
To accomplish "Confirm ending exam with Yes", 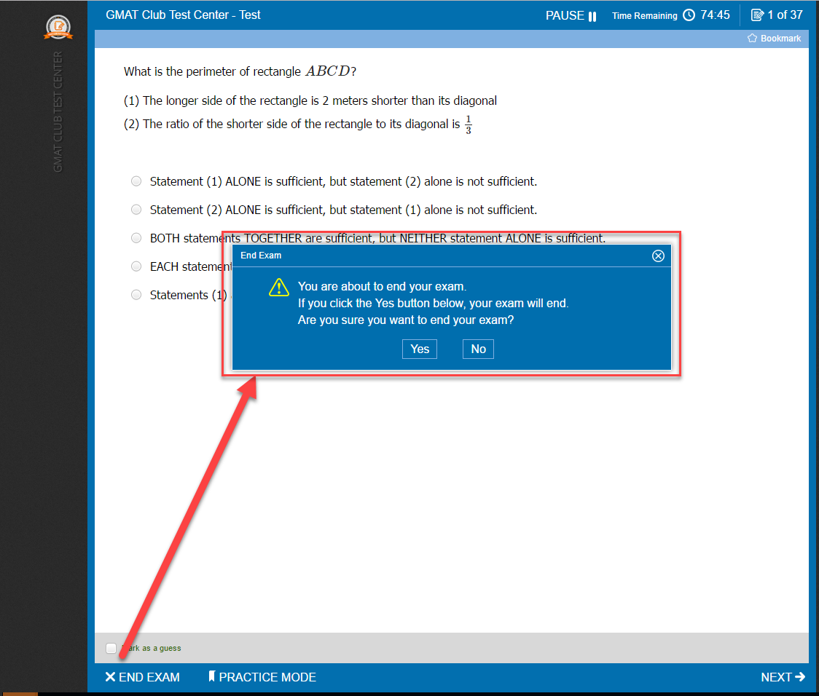I will [420, 349].
